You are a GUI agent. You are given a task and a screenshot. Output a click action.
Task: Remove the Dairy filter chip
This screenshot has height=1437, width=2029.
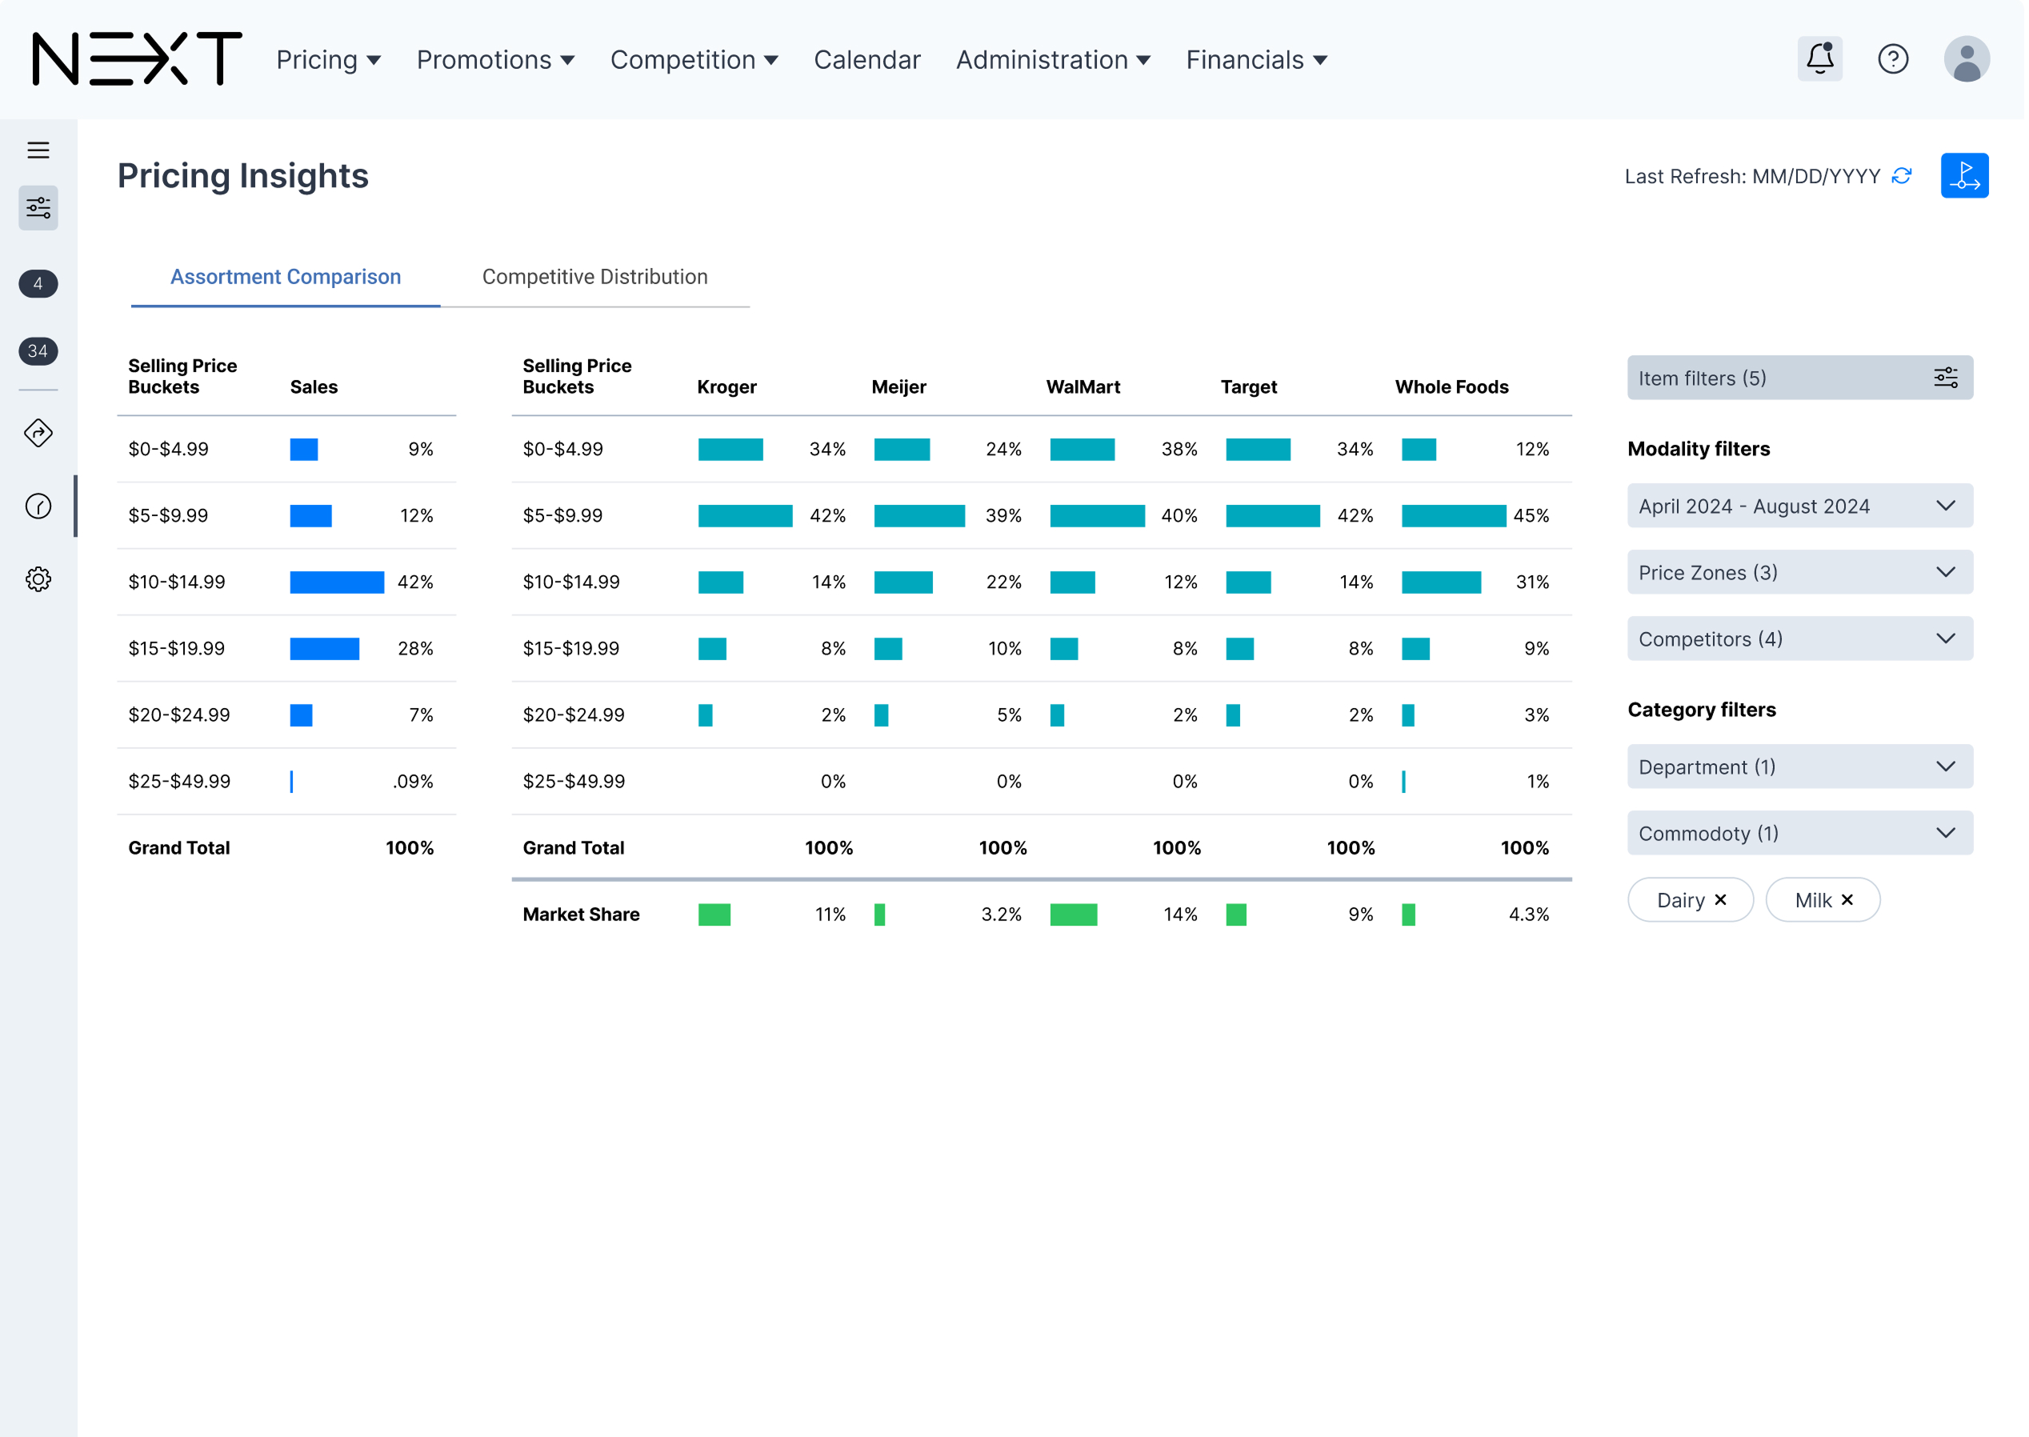click(x=1720, y=900)
